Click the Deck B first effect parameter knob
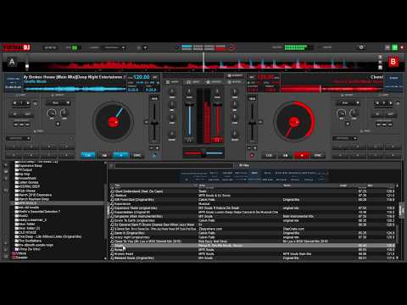 pos(341,114)
